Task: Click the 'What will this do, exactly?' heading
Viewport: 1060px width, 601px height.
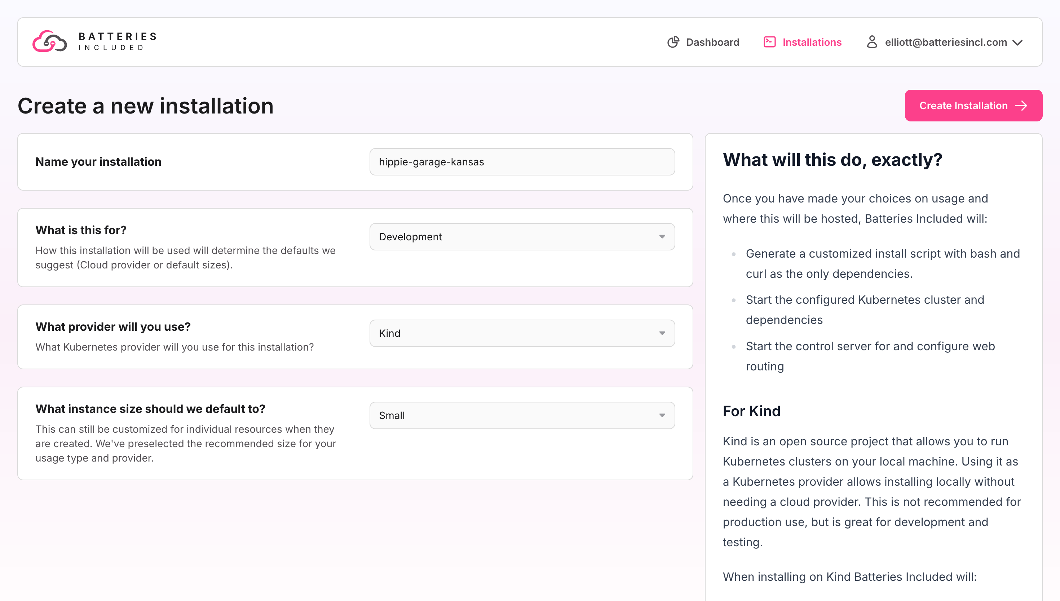Action: tap(832, 160)
